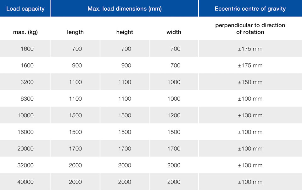Select the Max. load dimensions (mm) header
Screen dimensions: 302x190
tap(125, 9)
